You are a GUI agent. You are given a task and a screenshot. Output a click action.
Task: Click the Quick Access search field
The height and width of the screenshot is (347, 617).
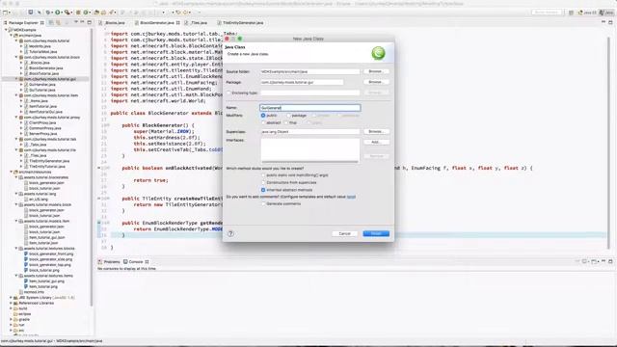(x=547, y=13)
